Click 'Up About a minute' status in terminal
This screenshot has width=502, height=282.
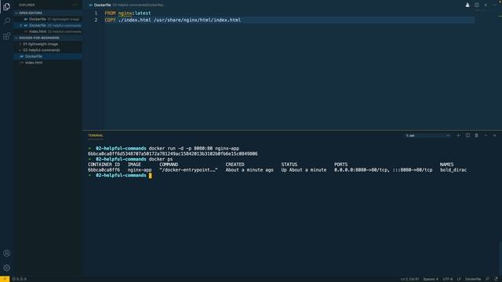[x=304, y=170]
